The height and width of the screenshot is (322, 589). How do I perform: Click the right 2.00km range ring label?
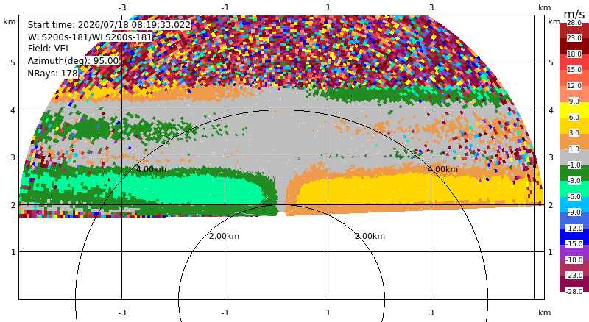tap(370, 236)
